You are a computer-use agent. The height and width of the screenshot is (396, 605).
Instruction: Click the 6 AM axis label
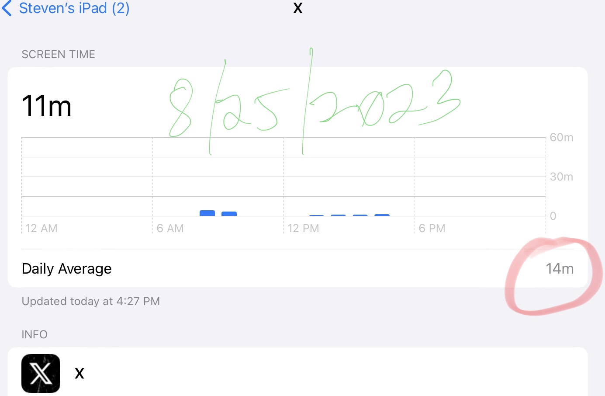pyautogui.click(x=170, y=228)
